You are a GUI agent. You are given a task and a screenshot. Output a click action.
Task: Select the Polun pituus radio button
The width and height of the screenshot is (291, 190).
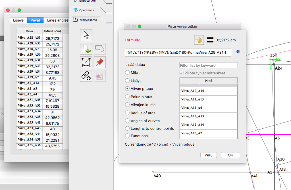(x=127, y=97)
